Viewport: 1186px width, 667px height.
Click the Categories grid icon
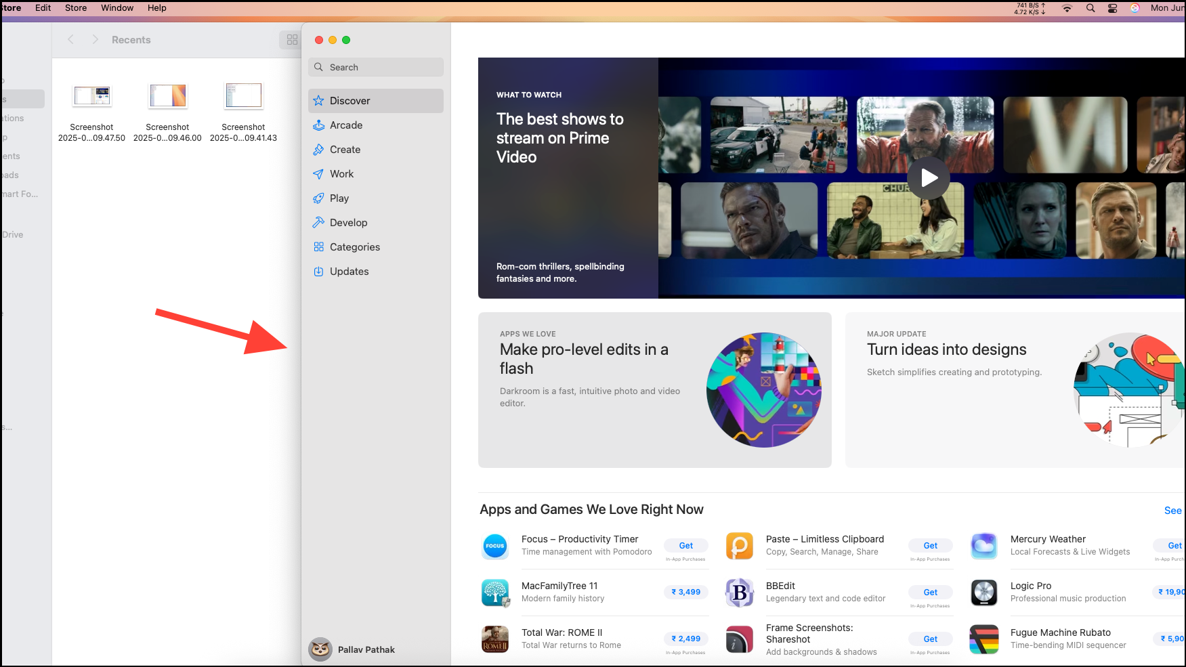[318, 247]
